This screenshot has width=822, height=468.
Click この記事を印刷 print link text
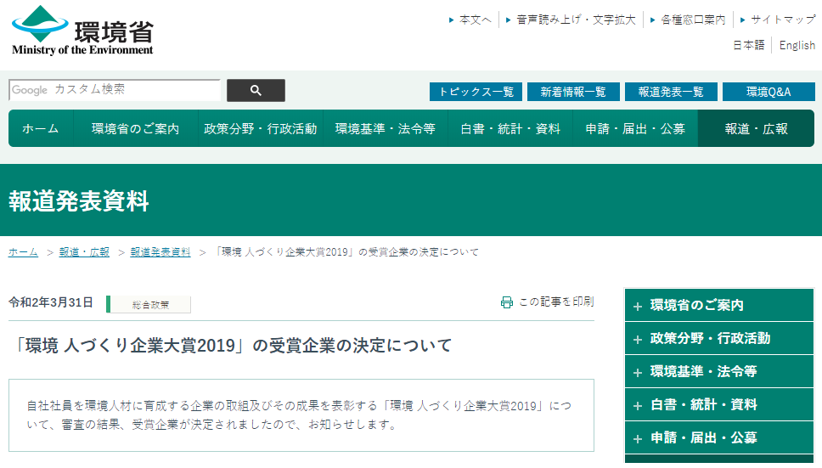(x=556, y=302)
